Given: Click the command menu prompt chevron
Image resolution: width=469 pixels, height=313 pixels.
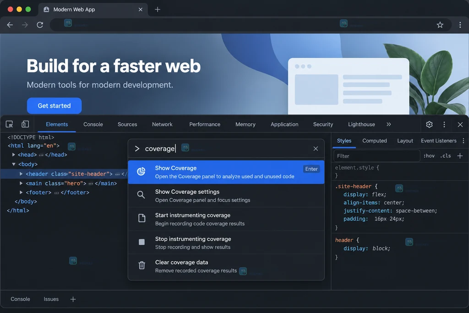Looking at the screenshot, I should 137,148.
